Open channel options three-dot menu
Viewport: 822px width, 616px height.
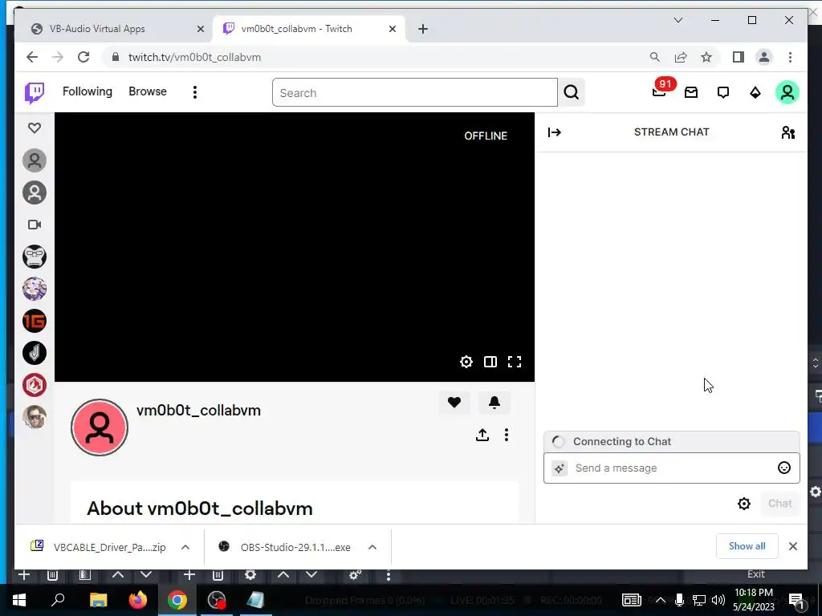(x=506, y=434)
